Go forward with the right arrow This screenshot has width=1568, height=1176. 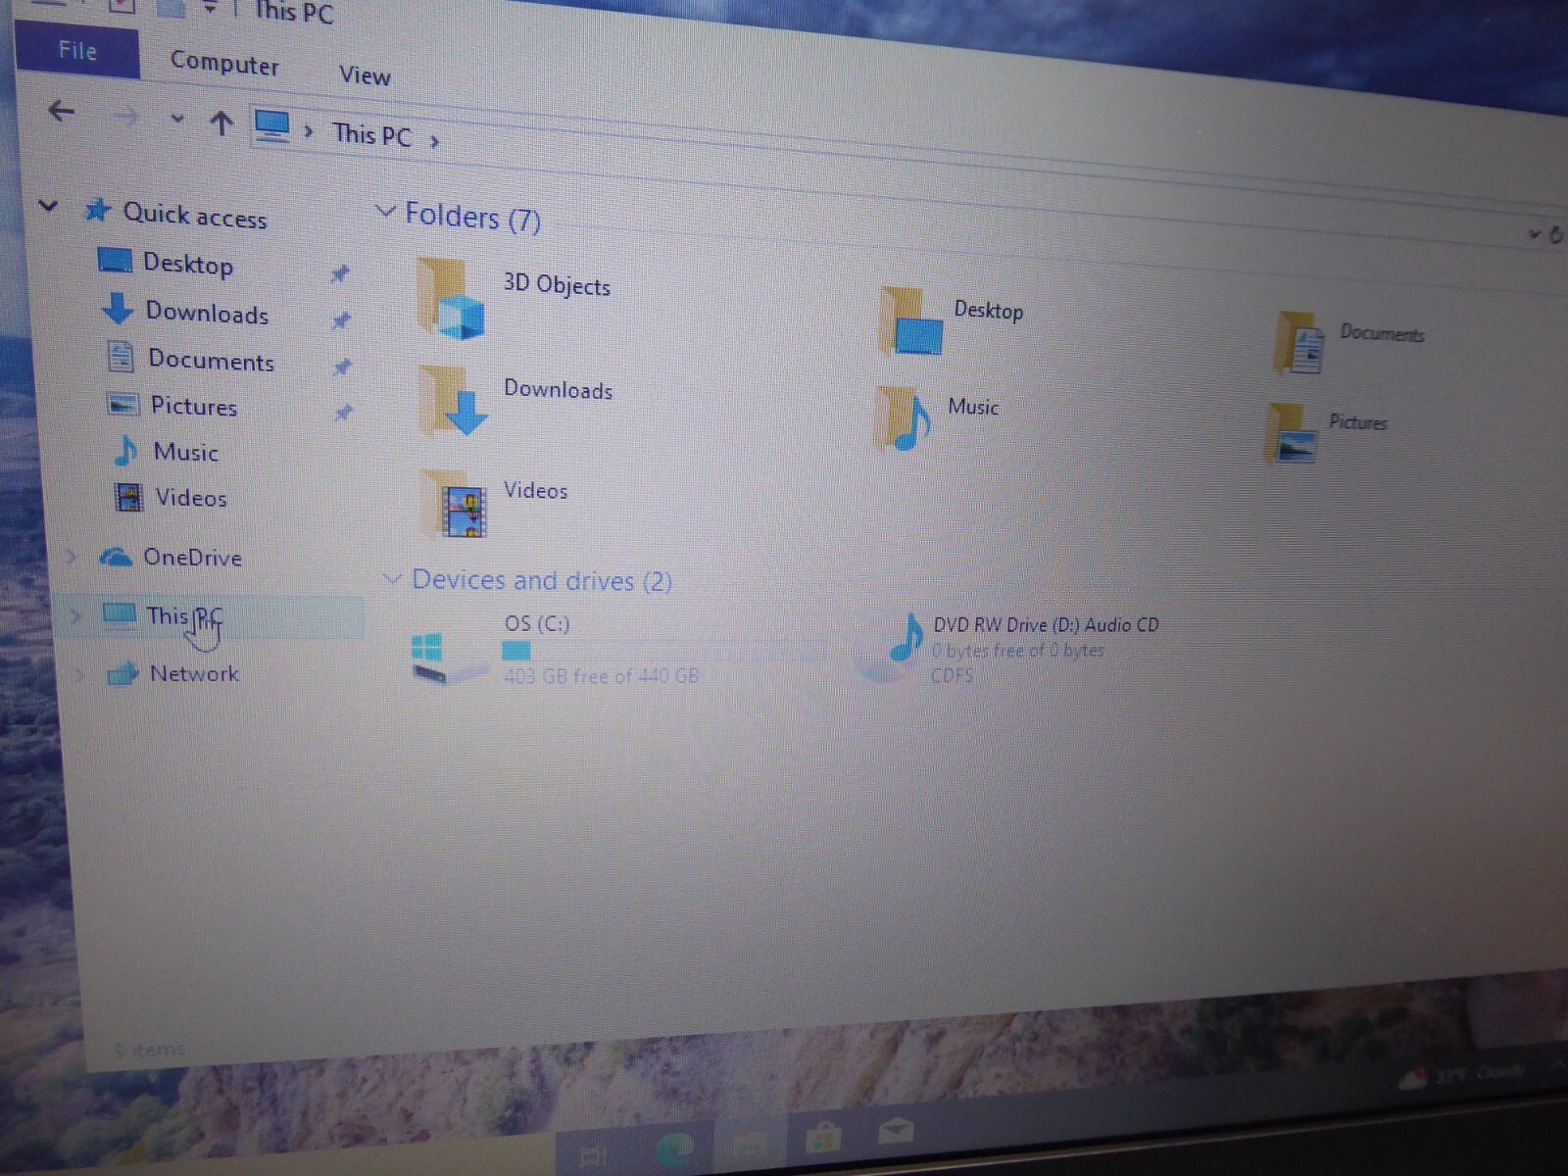coord(125,117)
